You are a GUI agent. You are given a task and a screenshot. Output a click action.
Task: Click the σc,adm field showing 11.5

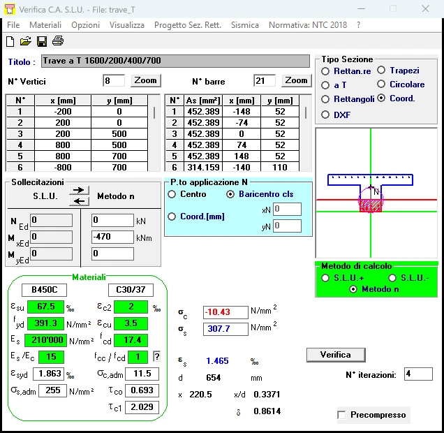tap(142, 374)
